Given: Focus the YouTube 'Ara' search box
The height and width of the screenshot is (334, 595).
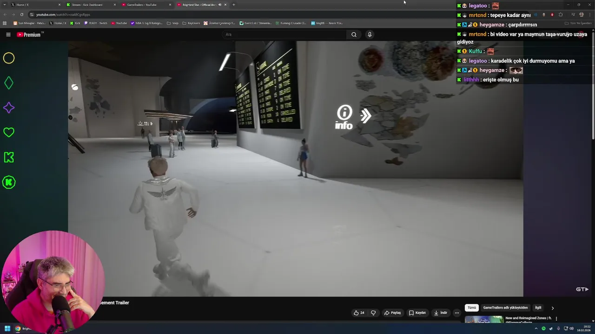Looking at the screenshot, I should point(284,34).
